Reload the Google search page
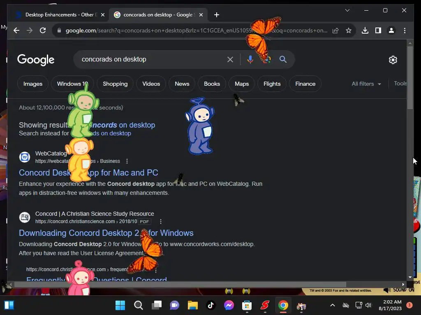The height and width of the screenshot is (315, 421). point(43,30)
